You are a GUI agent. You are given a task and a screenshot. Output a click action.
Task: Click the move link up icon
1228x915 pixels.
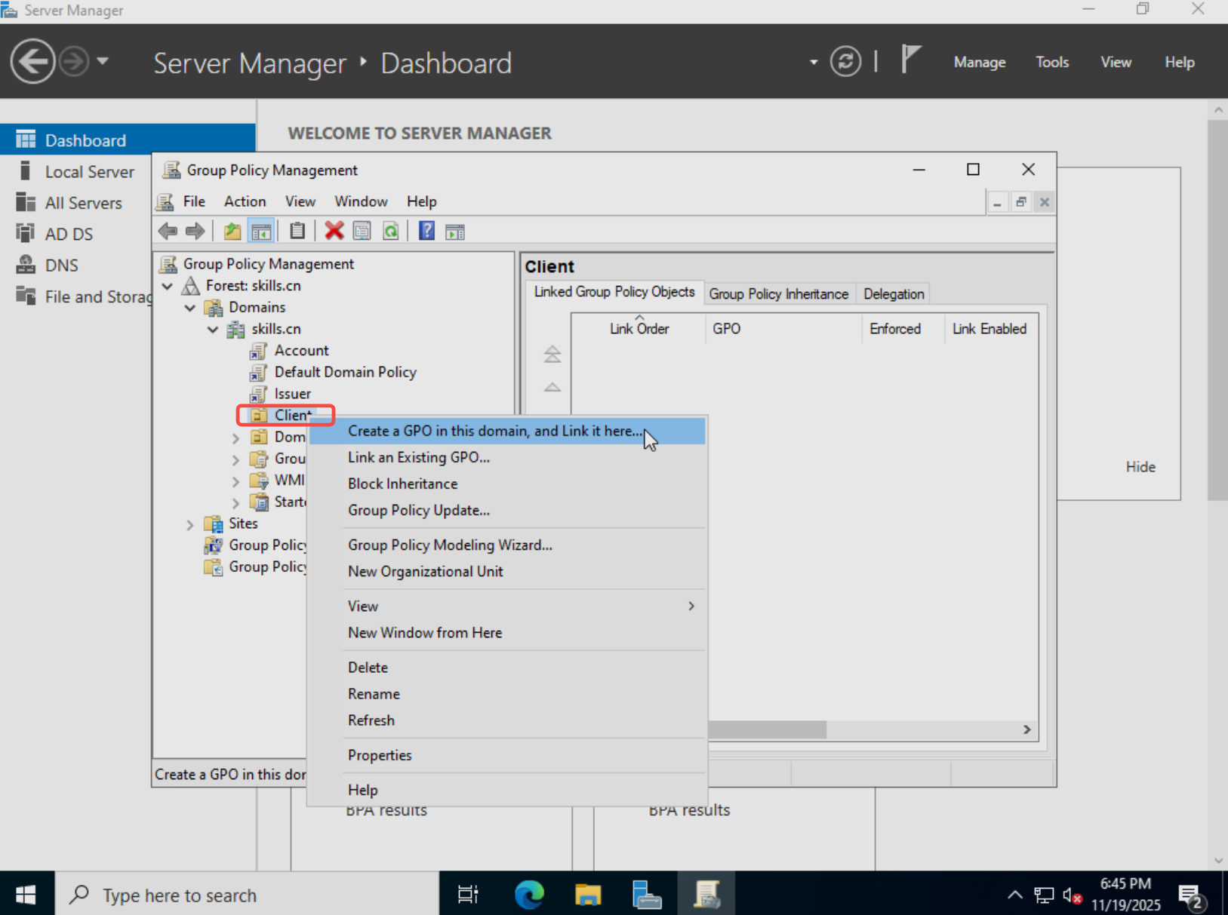pos(552,387)
